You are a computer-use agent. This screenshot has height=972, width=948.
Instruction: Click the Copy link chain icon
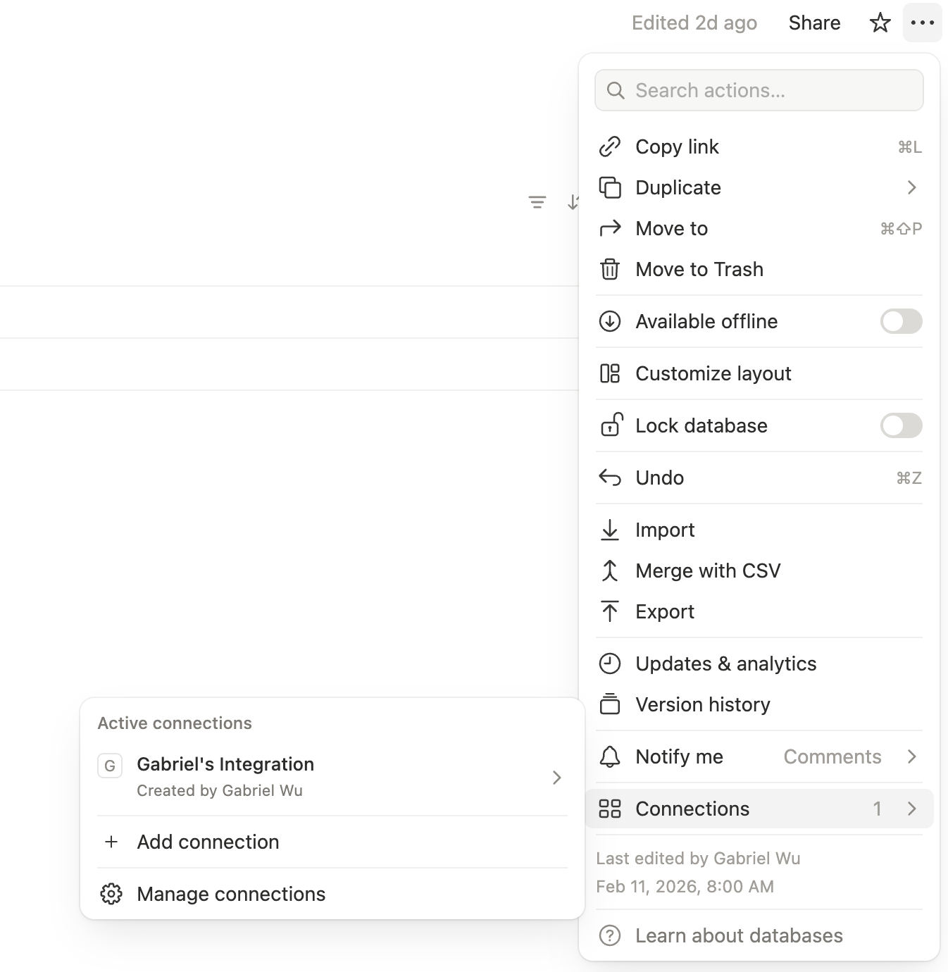pos(610,147)
